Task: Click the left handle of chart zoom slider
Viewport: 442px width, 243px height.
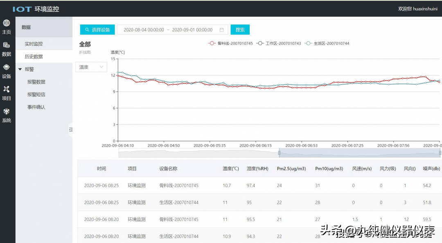Action: [280, 153]
